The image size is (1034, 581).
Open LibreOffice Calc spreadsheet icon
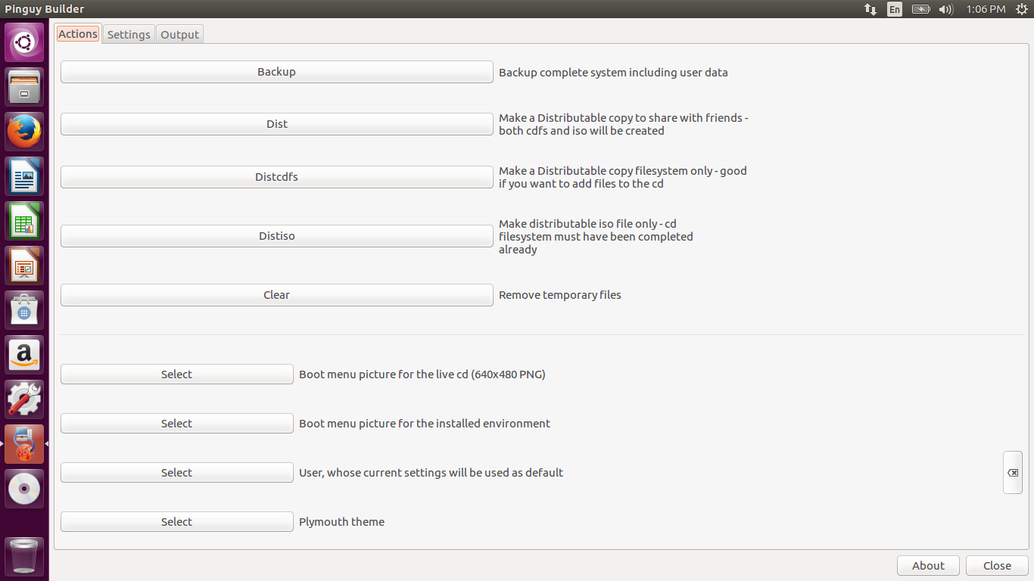coord(25,221)
